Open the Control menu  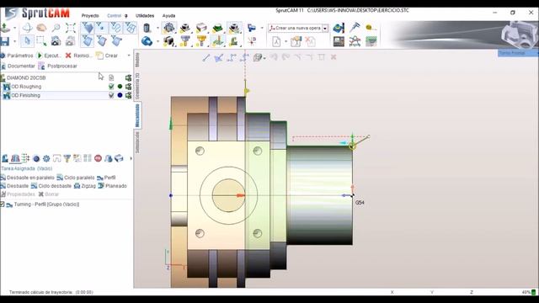pos(115,16)
